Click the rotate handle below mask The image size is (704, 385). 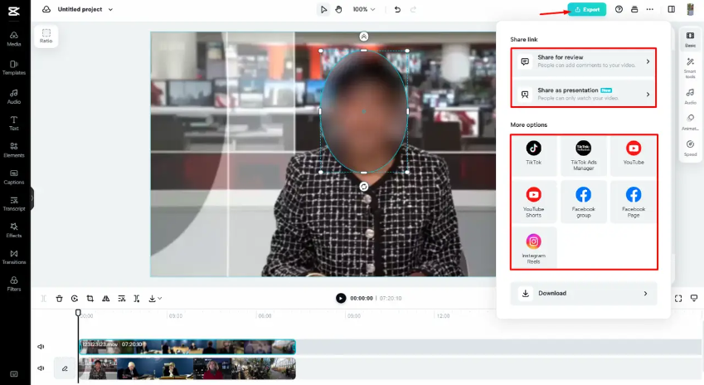(364, 187)
